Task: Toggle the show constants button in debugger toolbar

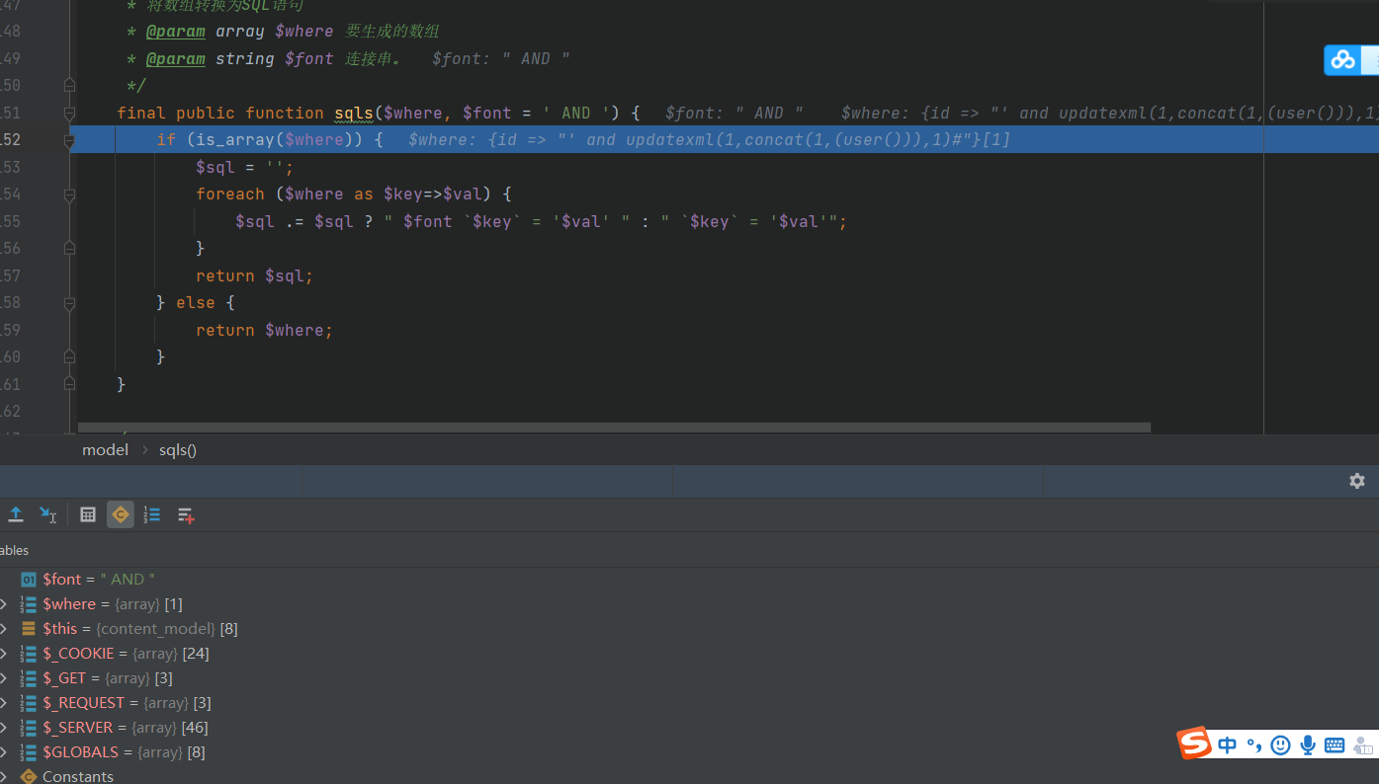Action: (121, 514)
